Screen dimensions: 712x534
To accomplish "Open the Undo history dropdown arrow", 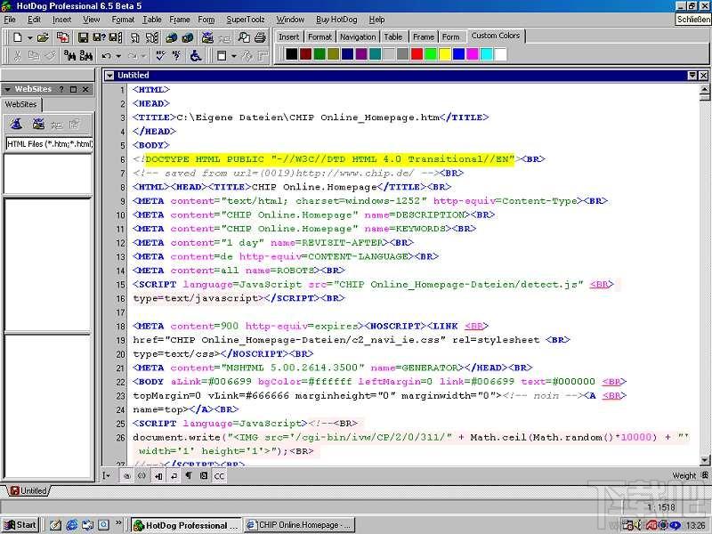I will tap(118, 56).
